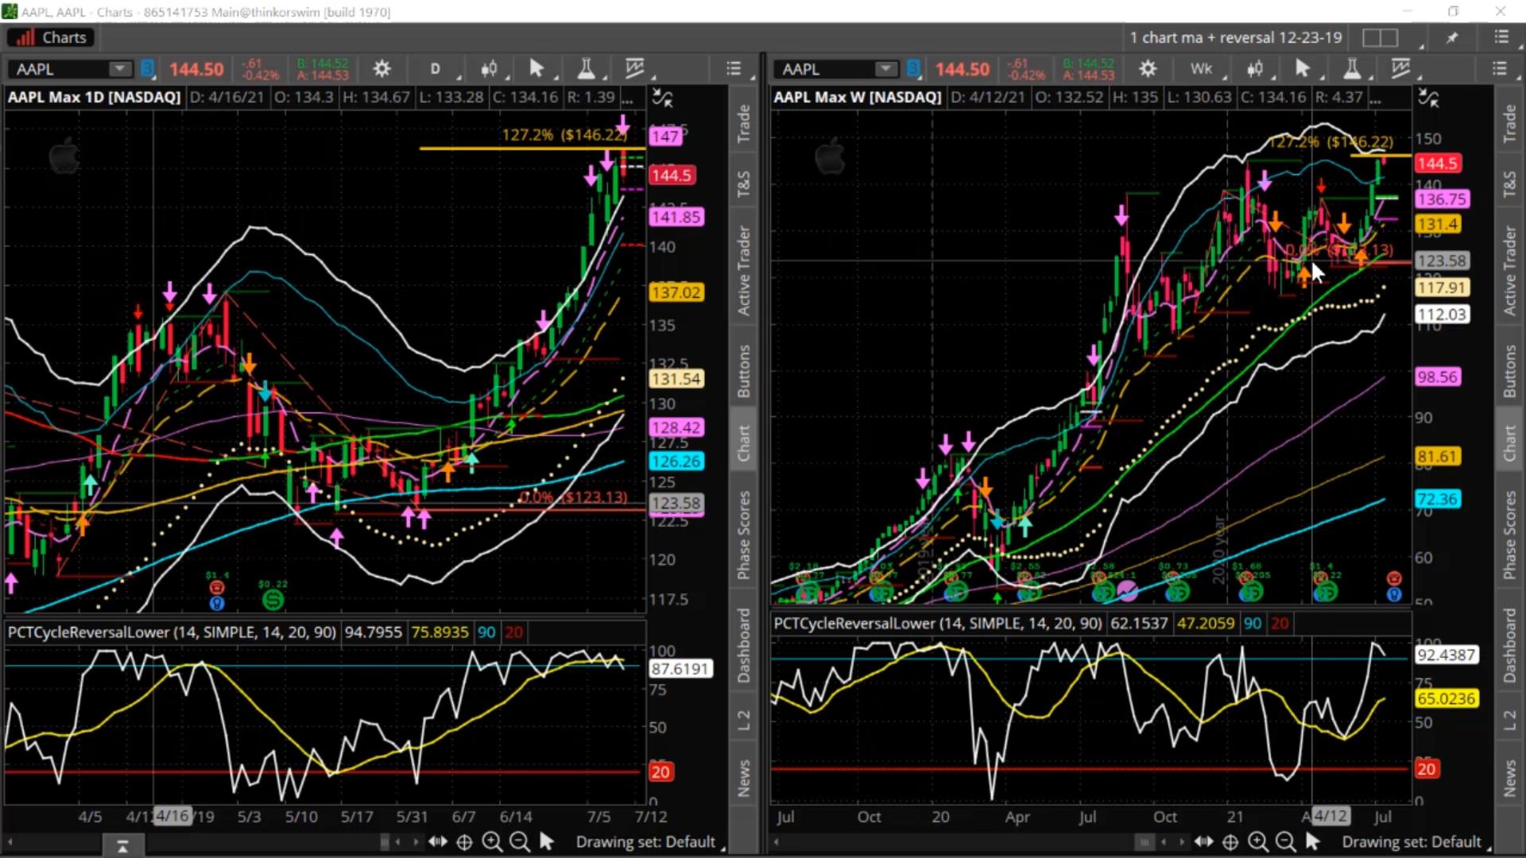Expand AAPL symbol dropdown in right chart
The width and height of the screenshot is (1526, 858).
tap(885, 69)
